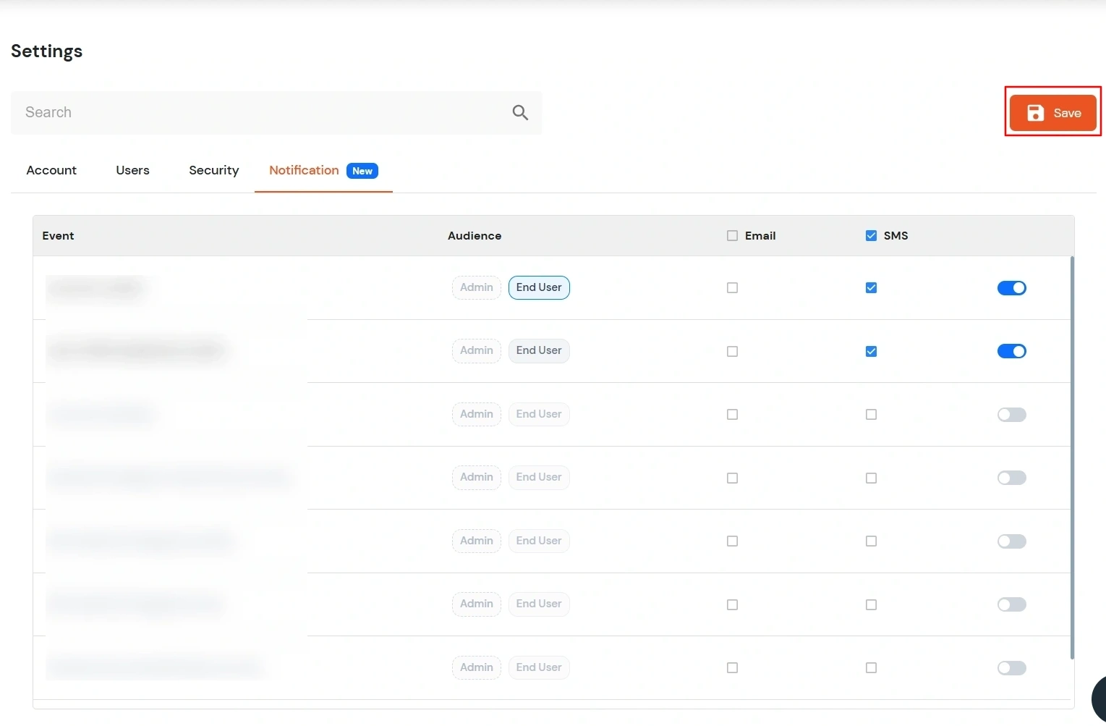Image resolution: width=1106 pixels, height=726 pixels.
Task: Check Email for the fifth event row
Action: point(732,541)
